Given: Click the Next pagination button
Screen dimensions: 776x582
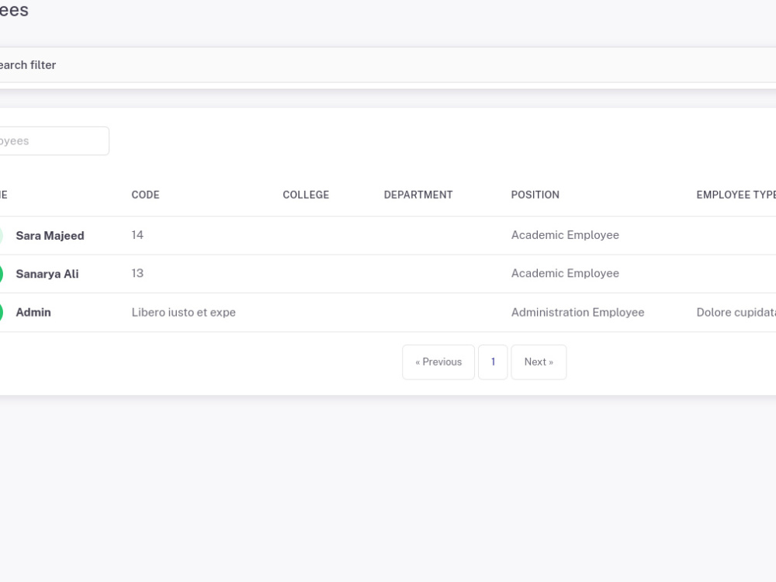Looking at the screenshot, I should tap(539, 362).
